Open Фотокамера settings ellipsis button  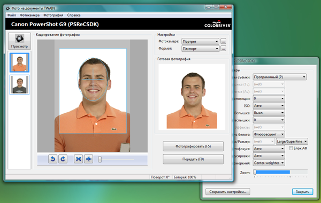tap(223, 42)
